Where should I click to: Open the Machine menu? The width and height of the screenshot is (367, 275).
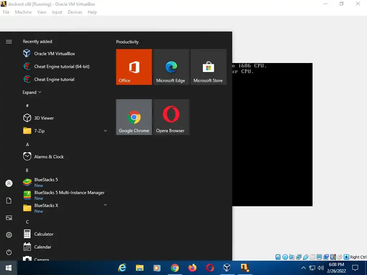[23, 12]
